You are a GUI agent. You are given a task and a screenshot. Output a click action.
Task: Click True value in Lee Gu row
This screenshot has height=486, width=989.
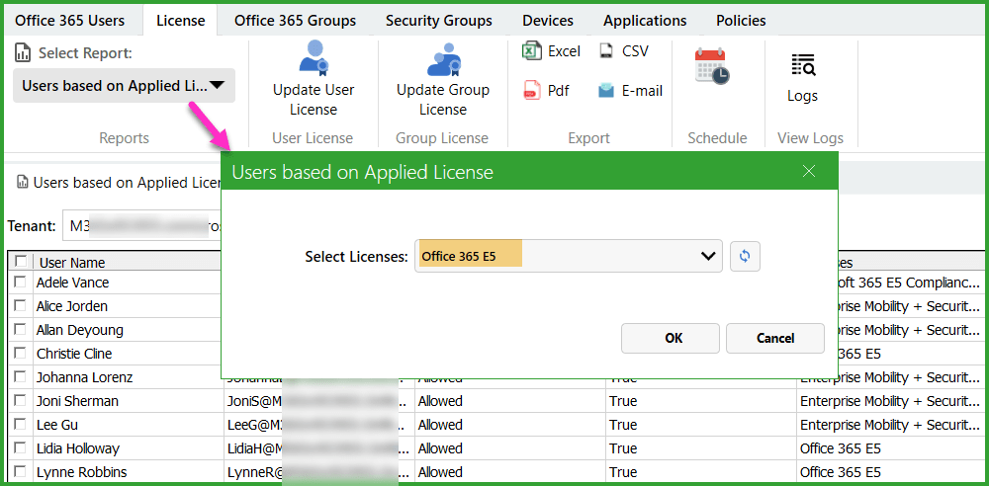coord(622,425)
